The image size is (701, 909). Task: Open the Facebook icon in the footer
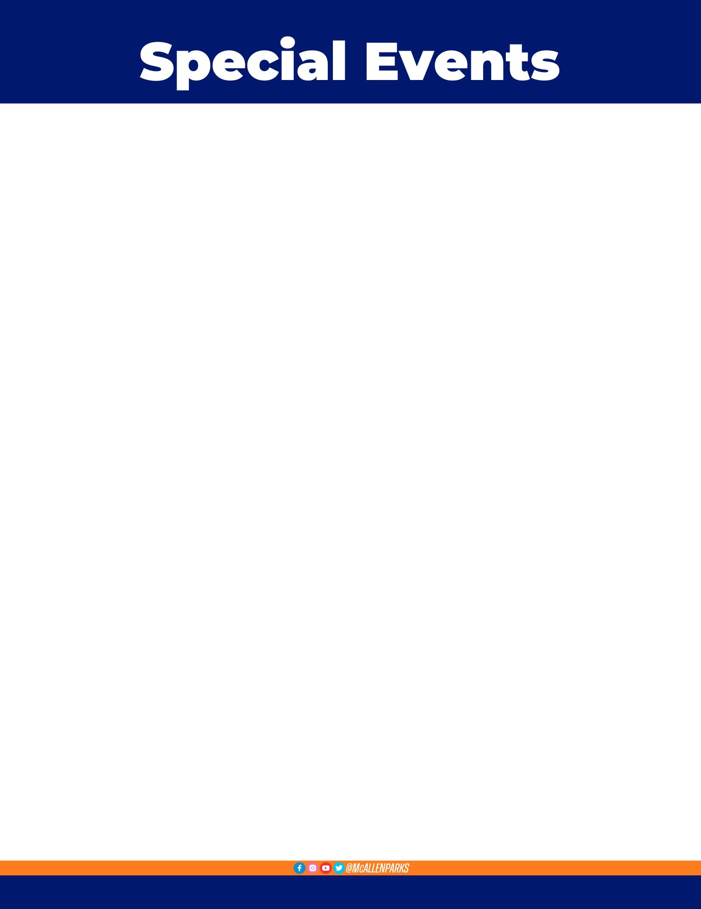(299, 868)
